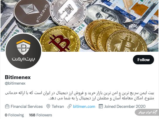Open the Bitimenex profile avatar
The image size is (159, 119).
23,51
